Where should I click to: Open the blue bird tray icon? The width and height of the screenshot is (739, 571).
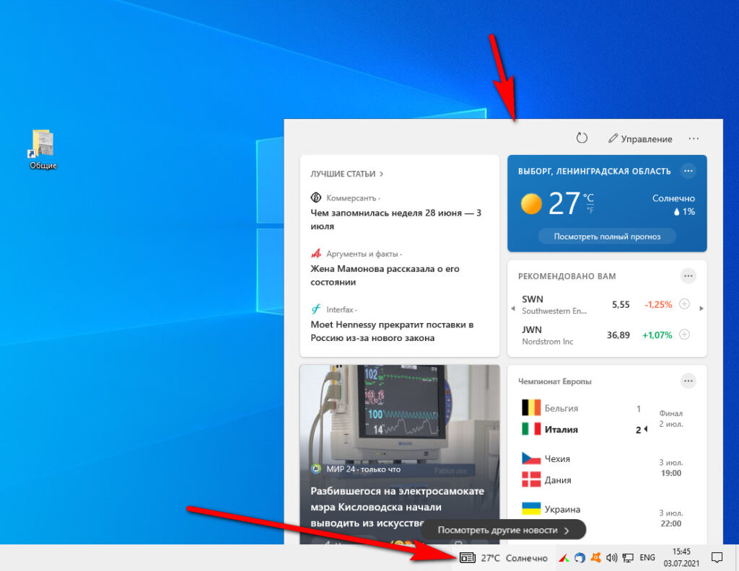[x=580, y=558]
